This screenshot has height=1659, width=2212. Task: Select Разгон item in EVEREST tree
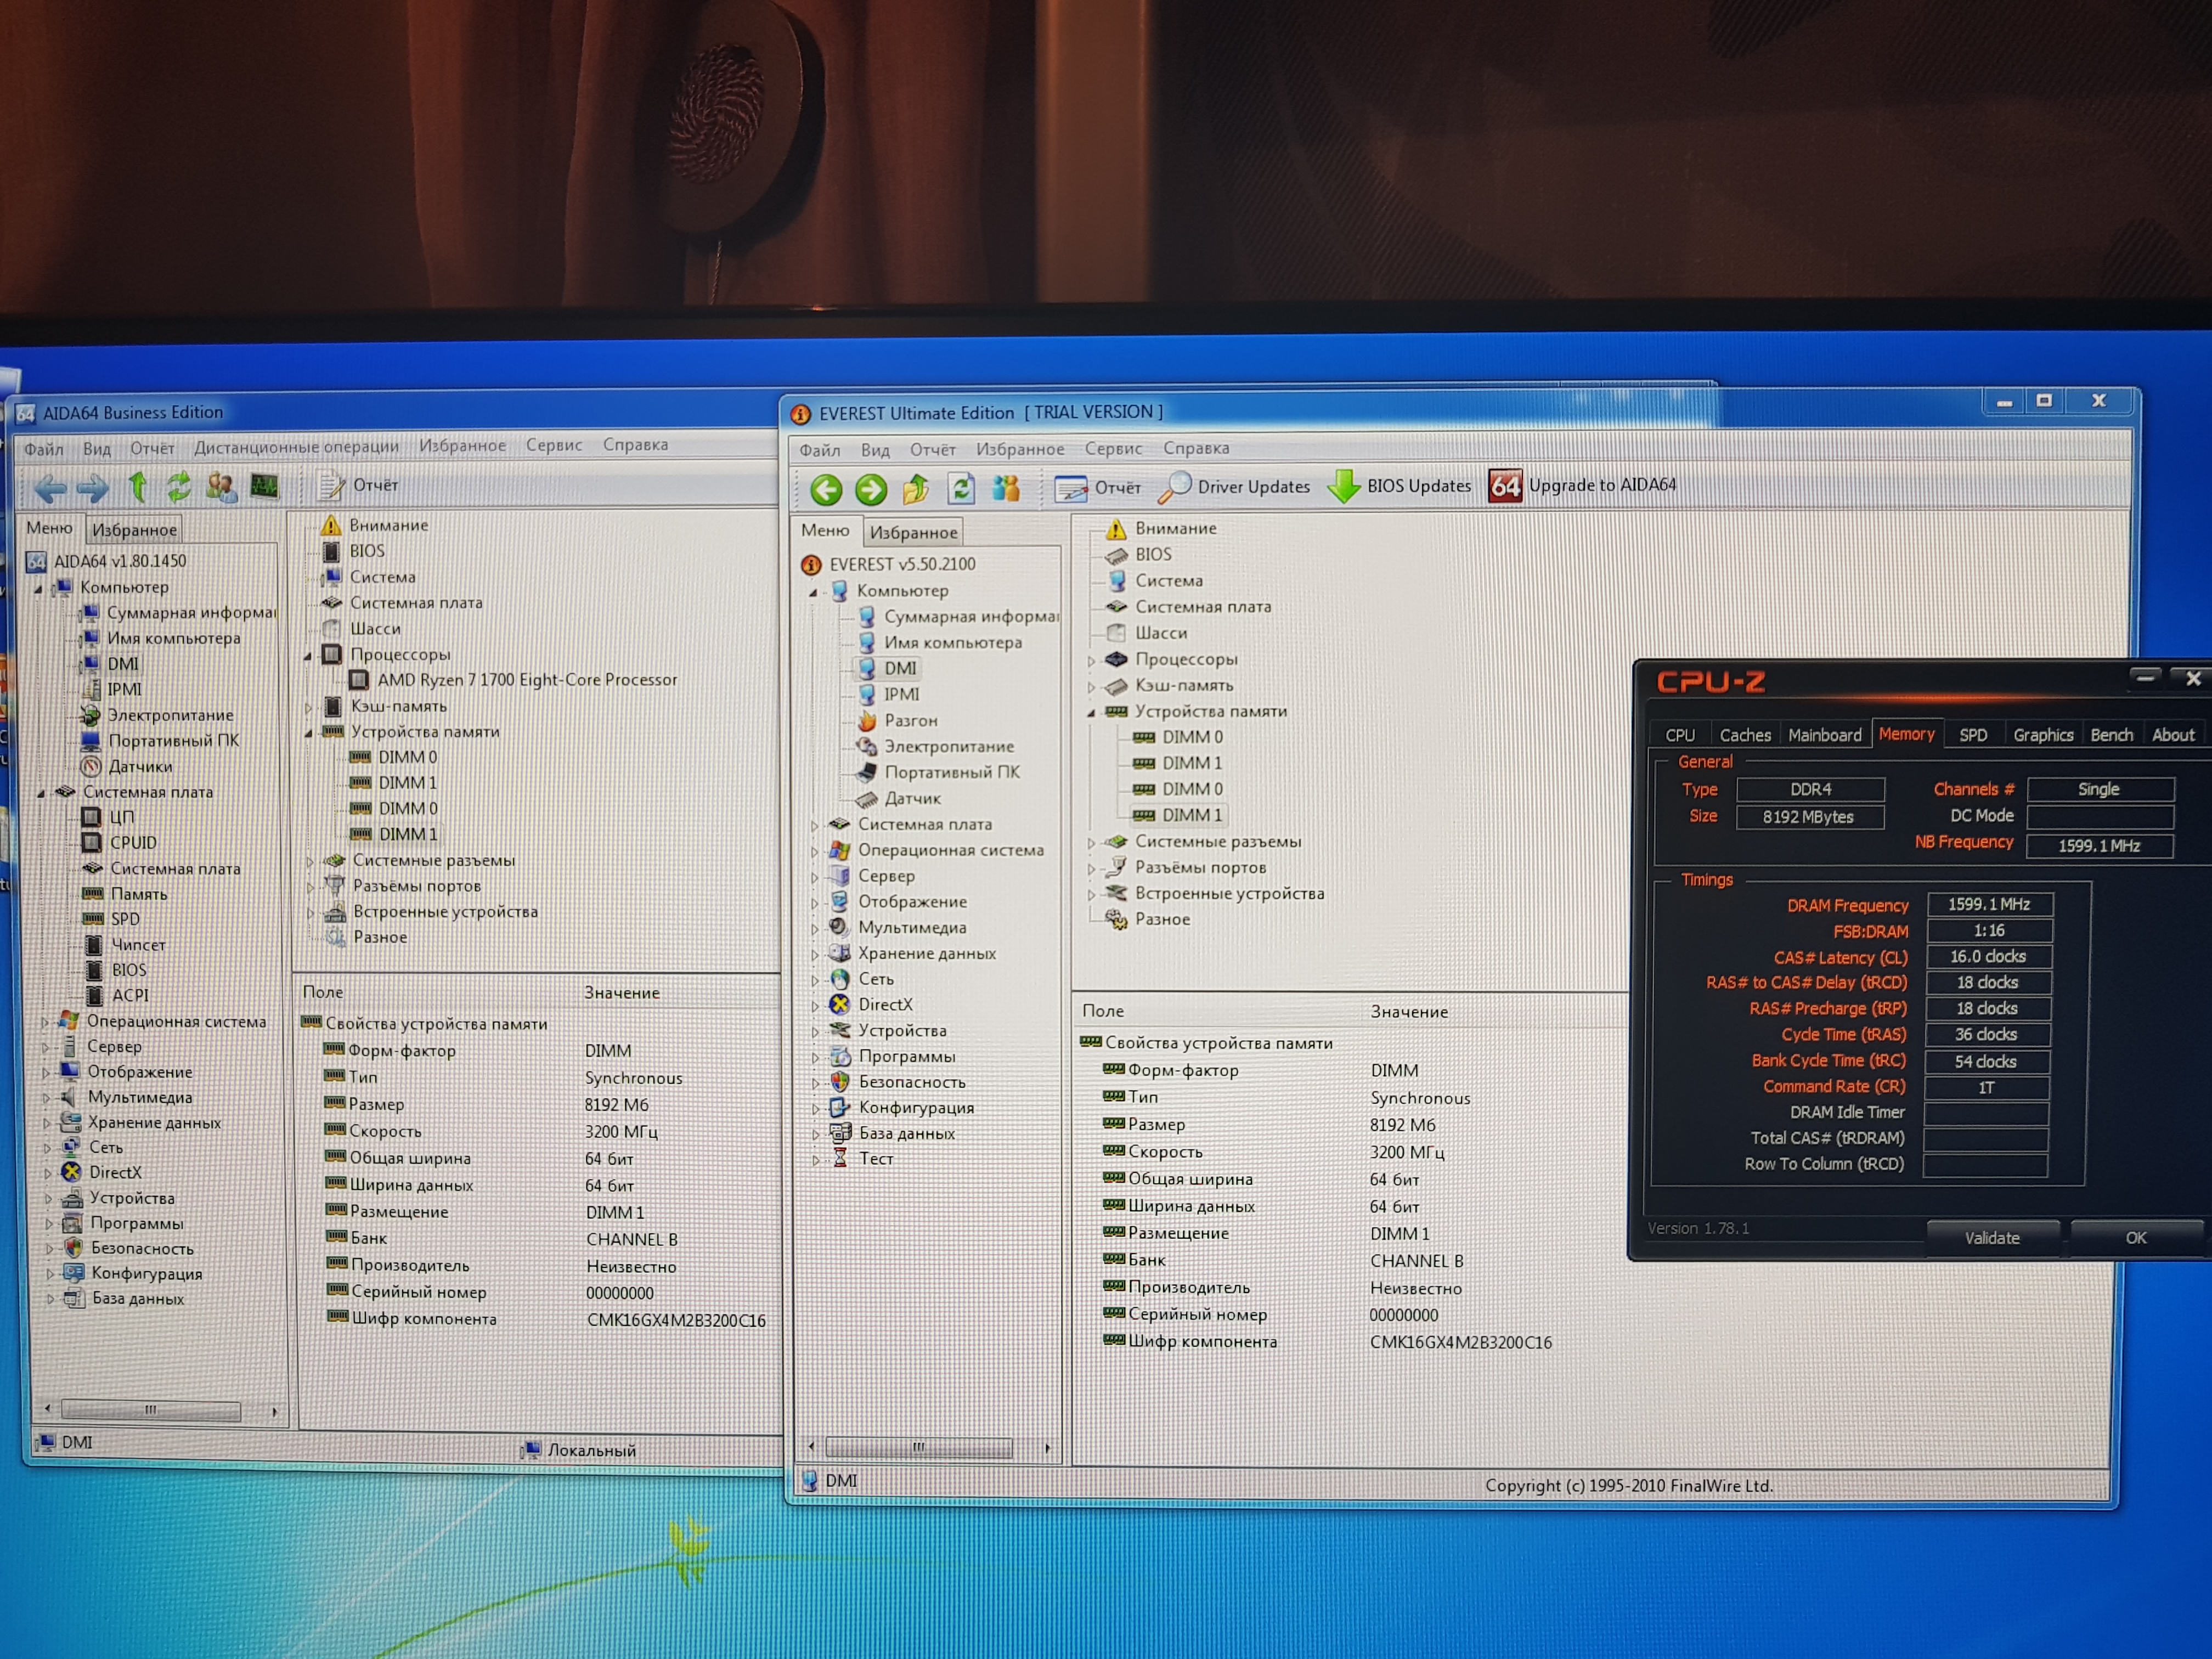pyautogui.click(x=910, y=721)
